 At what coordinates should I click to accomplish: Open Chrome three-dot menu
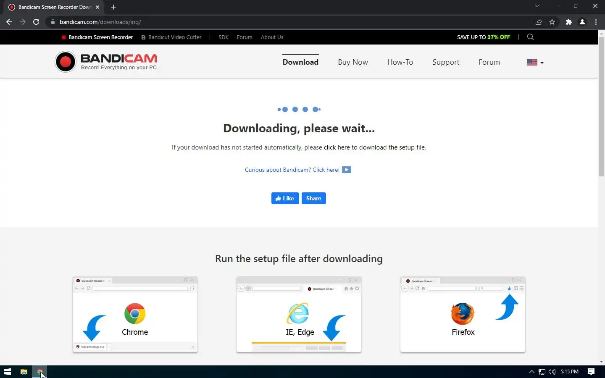pyautogui.click(x=596, y=22)
